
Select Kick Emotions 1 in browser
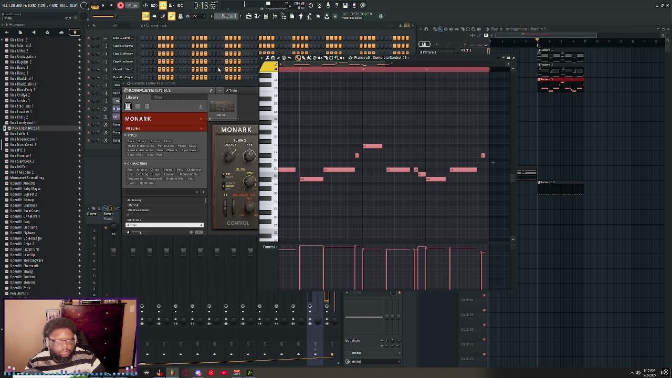[x=22, y=106]
